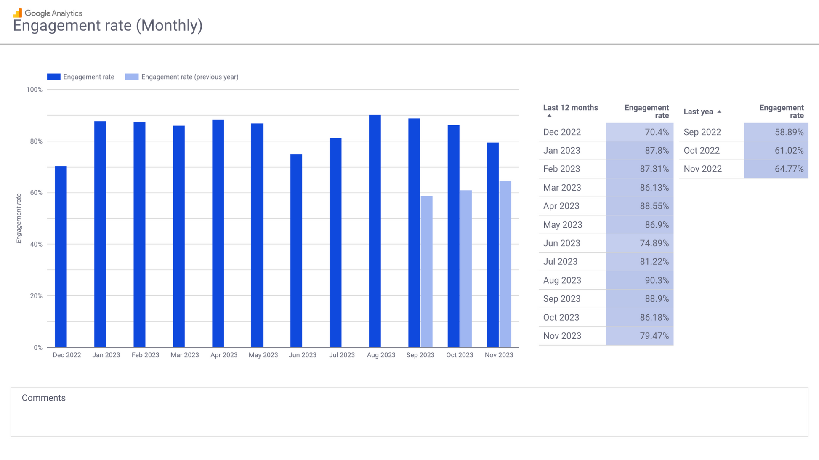Image resolution: width=819 pixels, height=460 pixels.
Task: Click the Engagement rate (previous year) legend label
Action: 190,77
